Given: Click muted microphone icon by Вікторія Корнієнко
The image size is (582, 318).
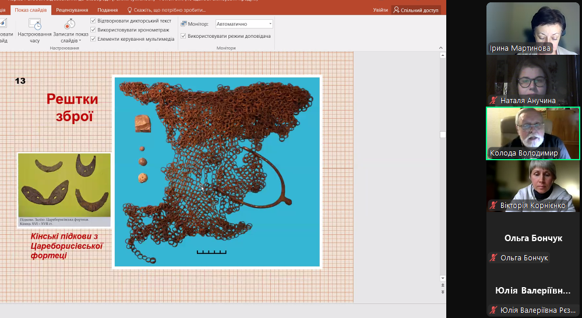Looking at the screenshot, I should [x=493, y=205].
